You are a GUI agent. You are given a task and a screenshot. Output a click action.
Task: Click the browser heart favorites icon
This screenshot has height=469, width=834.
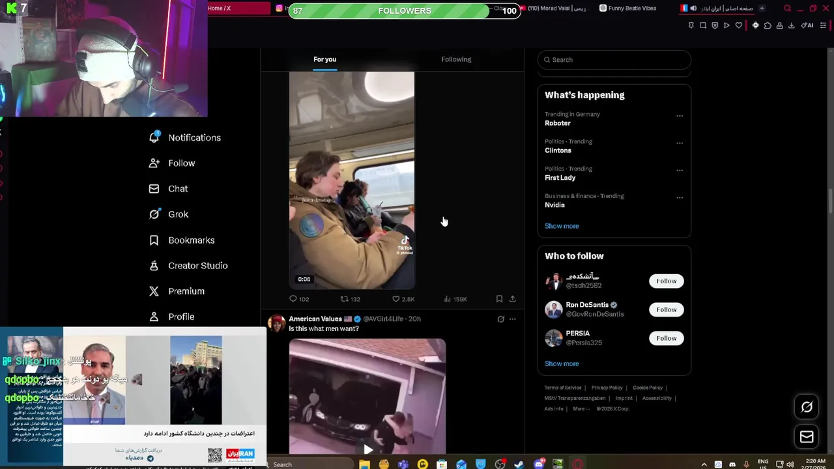(x=738, y=25)
